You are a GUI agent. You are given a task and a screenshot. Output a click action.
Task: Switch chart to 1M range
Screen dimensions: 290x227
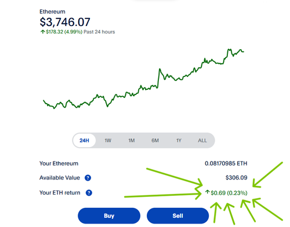coord(132,140)
